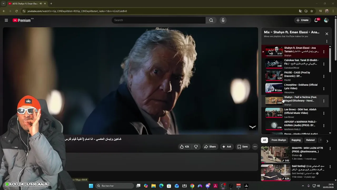Open options for the Said Senhaji video
The height and width of the screenshot is (190, 337).
[330, 167]
